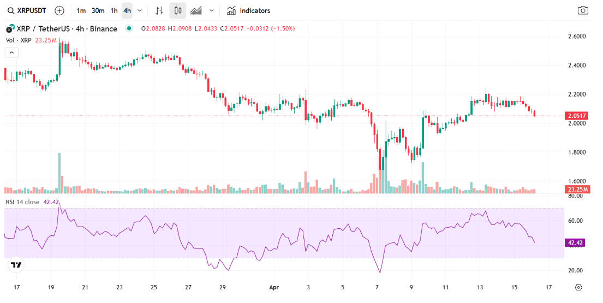Switch to the 1m timeframe
The image size is (603, 303).
[81, 11]
